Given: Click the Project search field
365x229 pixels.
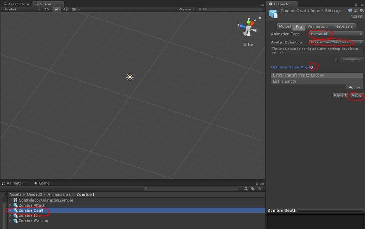Looking at the screenshot, I should pos(191,188).
